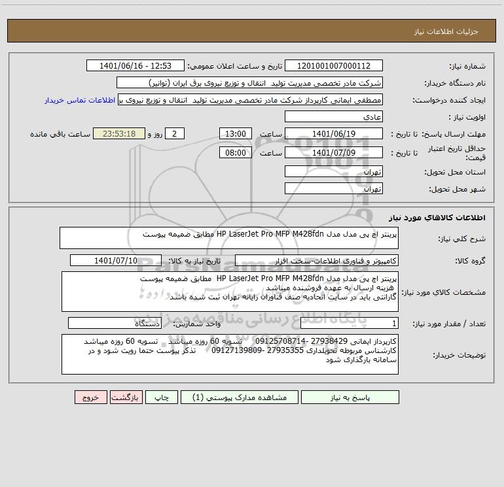Open 'مشاهده مدارک پیوستی (1)' attachments
The image size is (504, 487).
coord(240,397)
